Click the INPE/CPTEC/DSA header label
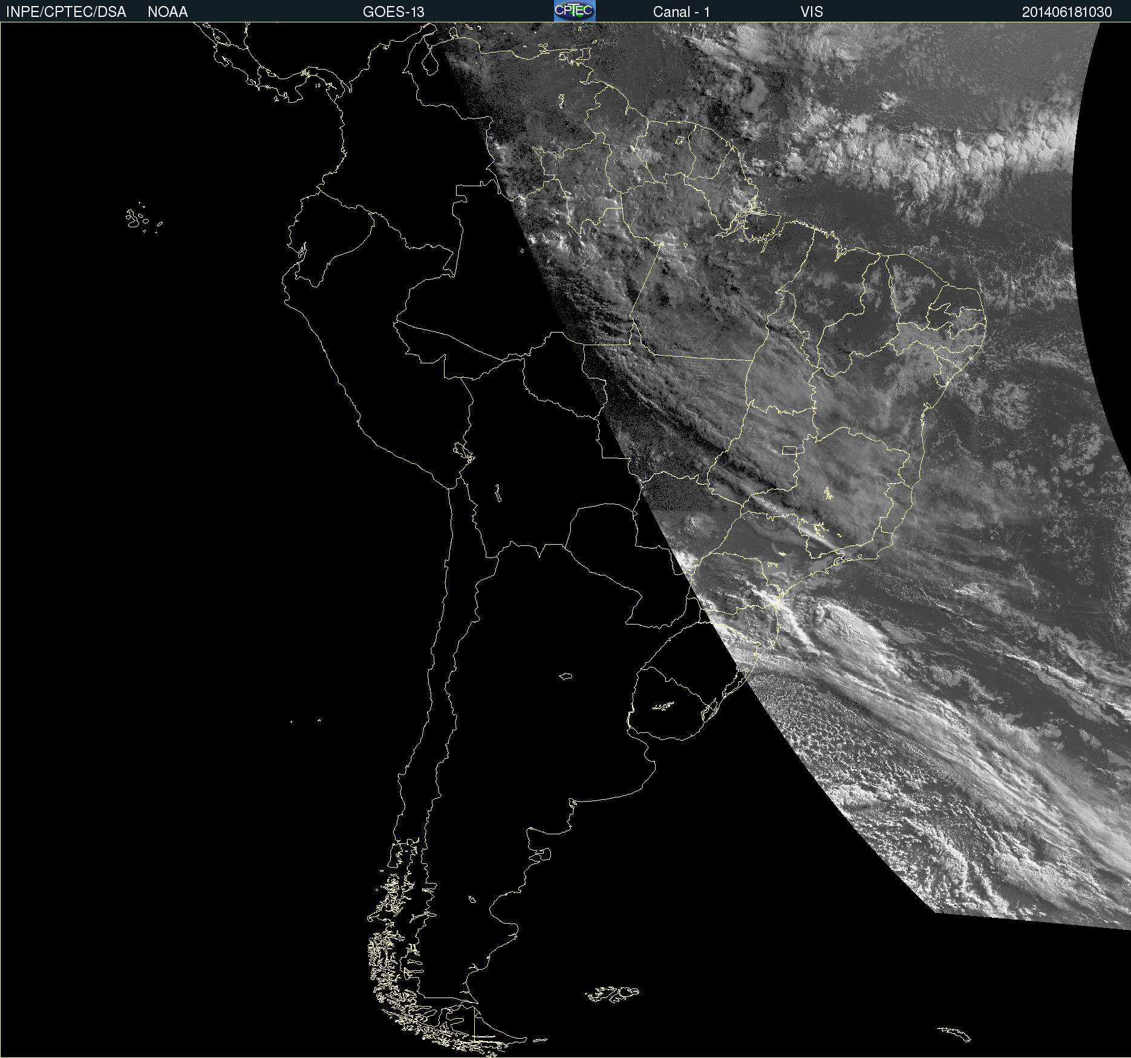This screenshot has width=1131, height=1058. point(66,12)
